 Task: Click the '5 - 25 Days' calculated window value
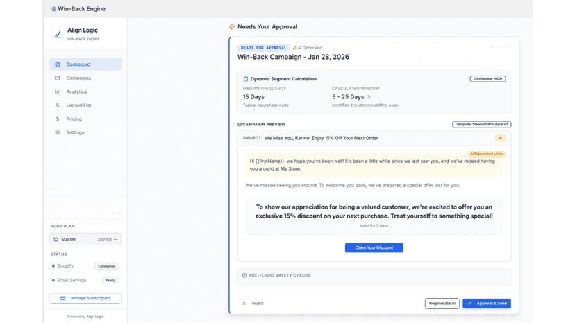348,97
